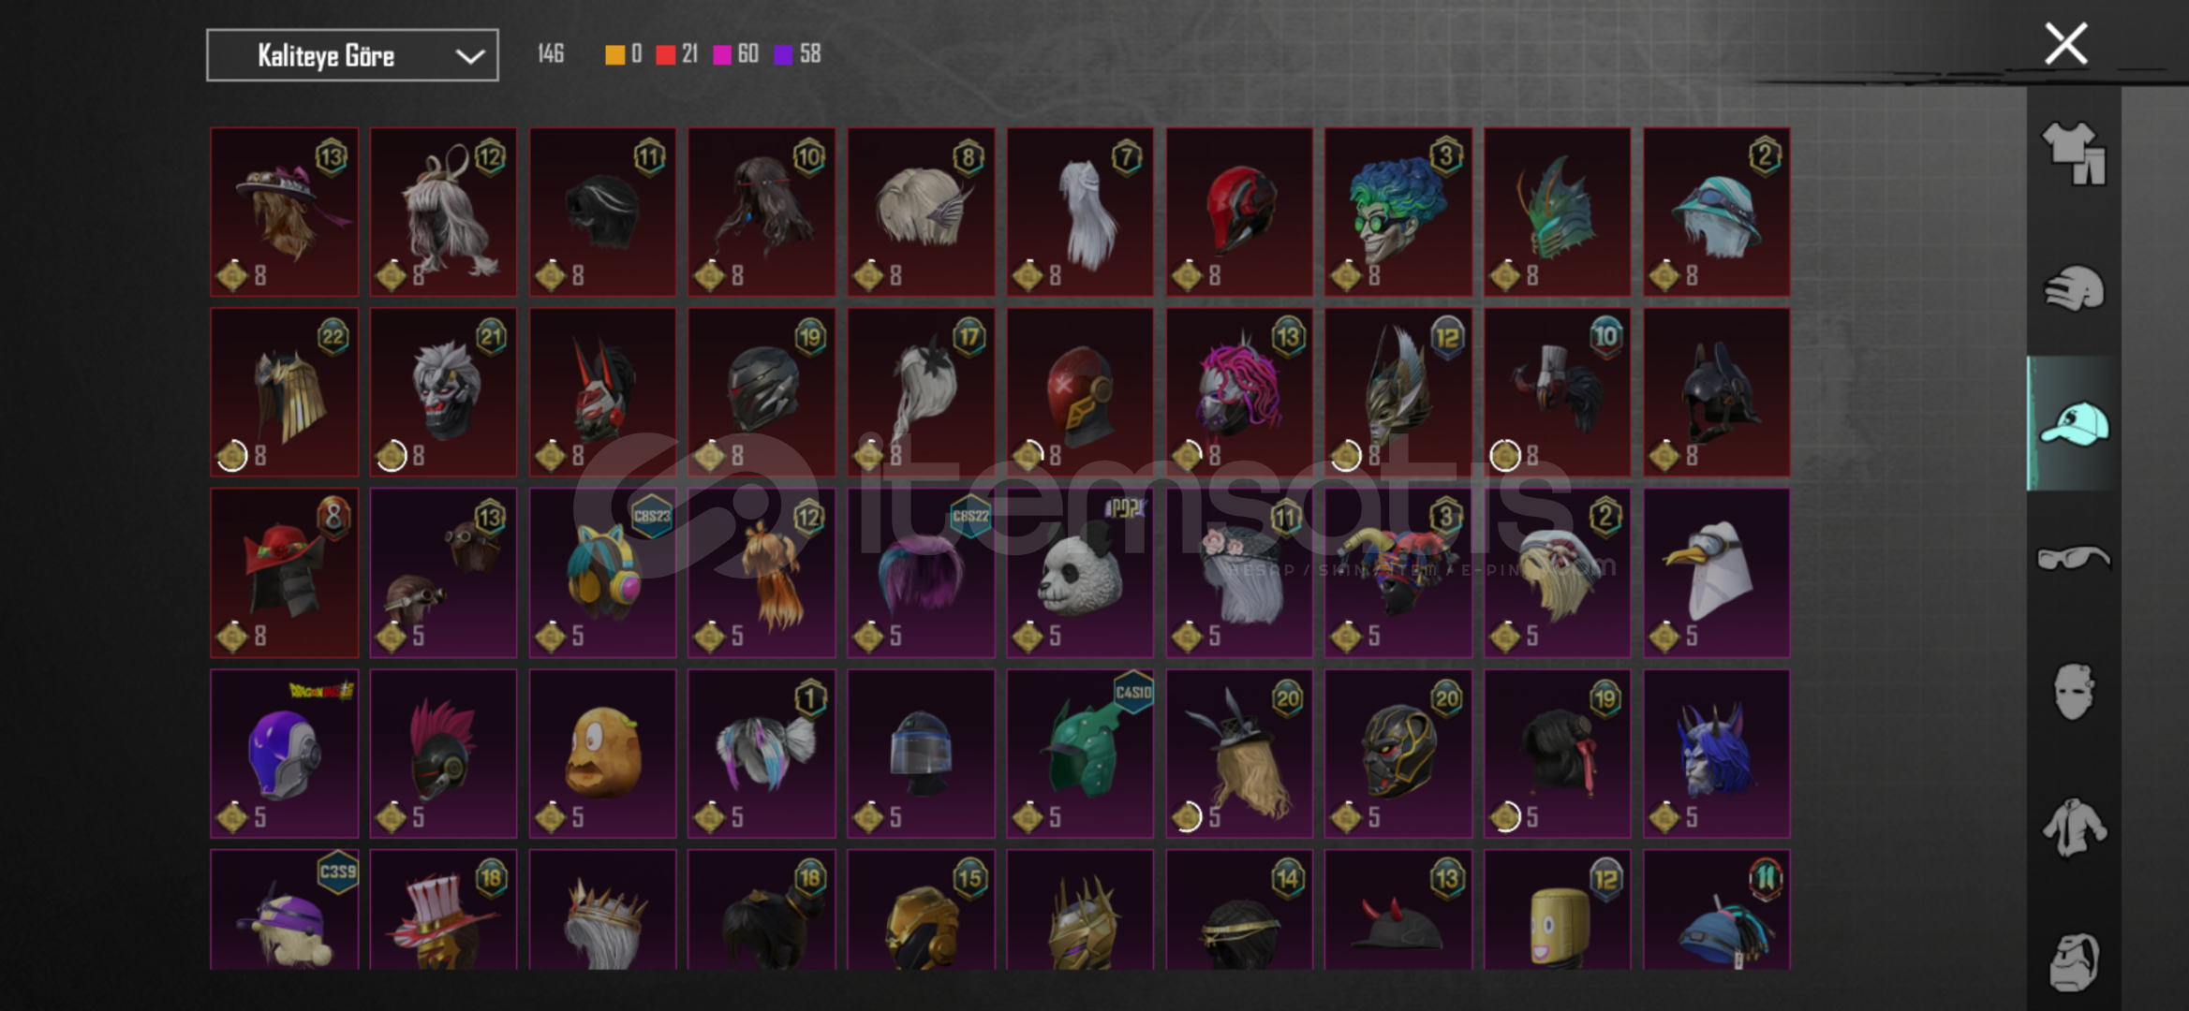Filter by pink rarity showing 60

click(736, 54)
